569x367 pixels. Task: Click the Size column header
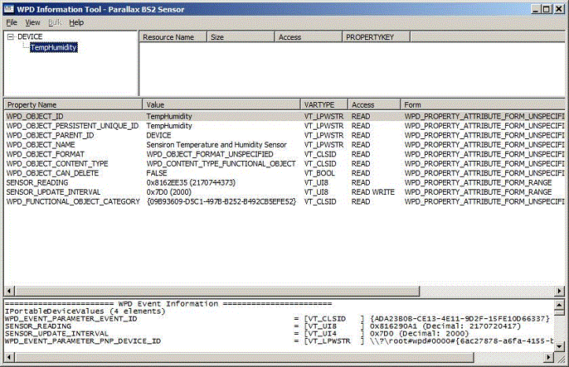(240, 37)
